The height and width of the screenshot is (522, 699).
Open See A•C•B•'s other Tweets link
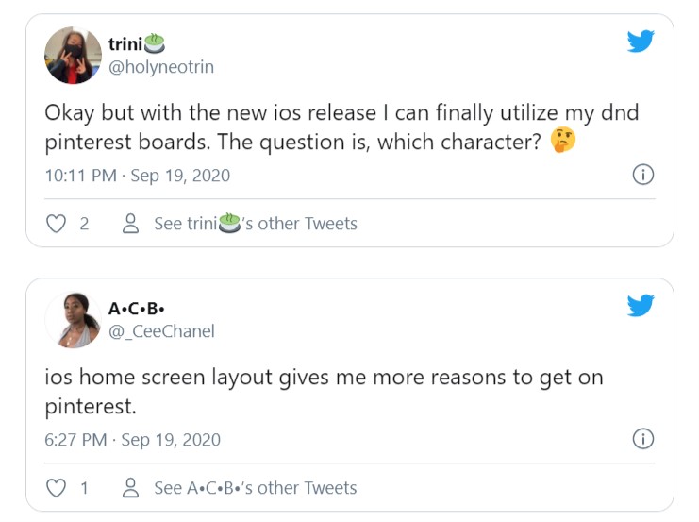click(x=256, y=488)
